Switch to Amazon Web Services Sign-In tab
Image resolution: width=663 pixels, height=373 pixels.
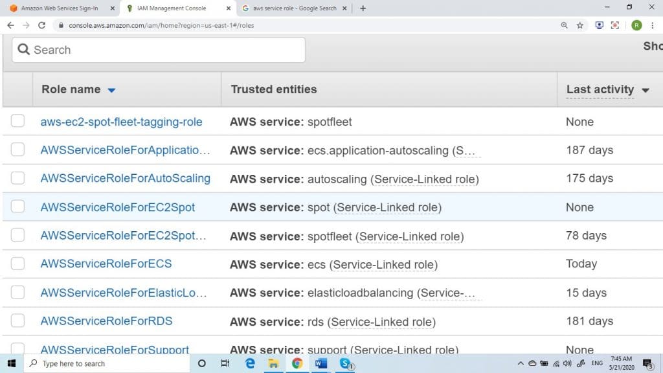click(x=59, y=8)
